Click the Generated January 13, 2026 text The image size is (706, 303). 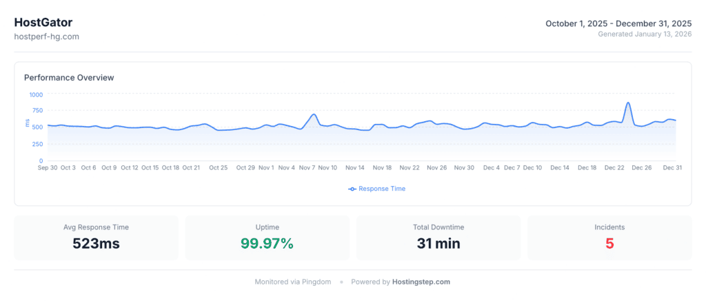click(644, 34)
